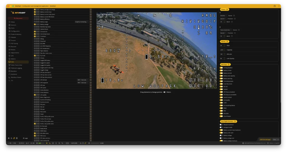Click the Timer 1 Source help icon
The height and width of the screenshot is (153, 287).
click(x=234, y=16)
